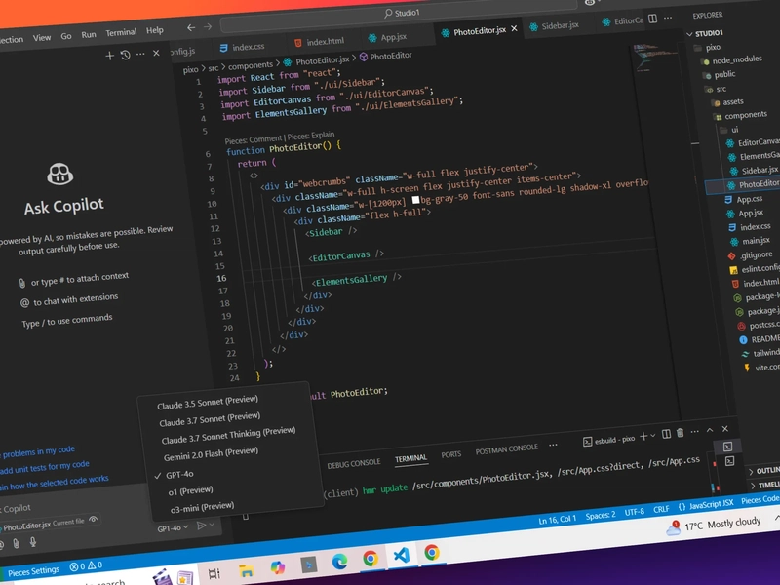Viewport: 780px width, 585px height.
Task: Maximize the panel with the chevron up
Action: tap(710, 430)
